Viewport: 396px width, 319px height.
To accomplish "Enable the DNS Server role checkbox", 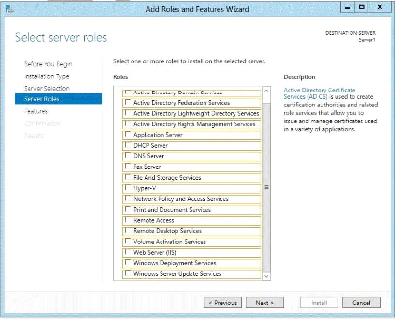I will [127, 156].
